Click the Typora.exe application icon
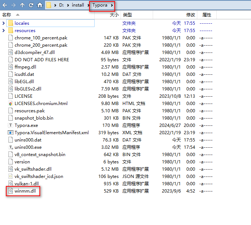Viewport: 251px width, 225px height. (x=11, y=125)
